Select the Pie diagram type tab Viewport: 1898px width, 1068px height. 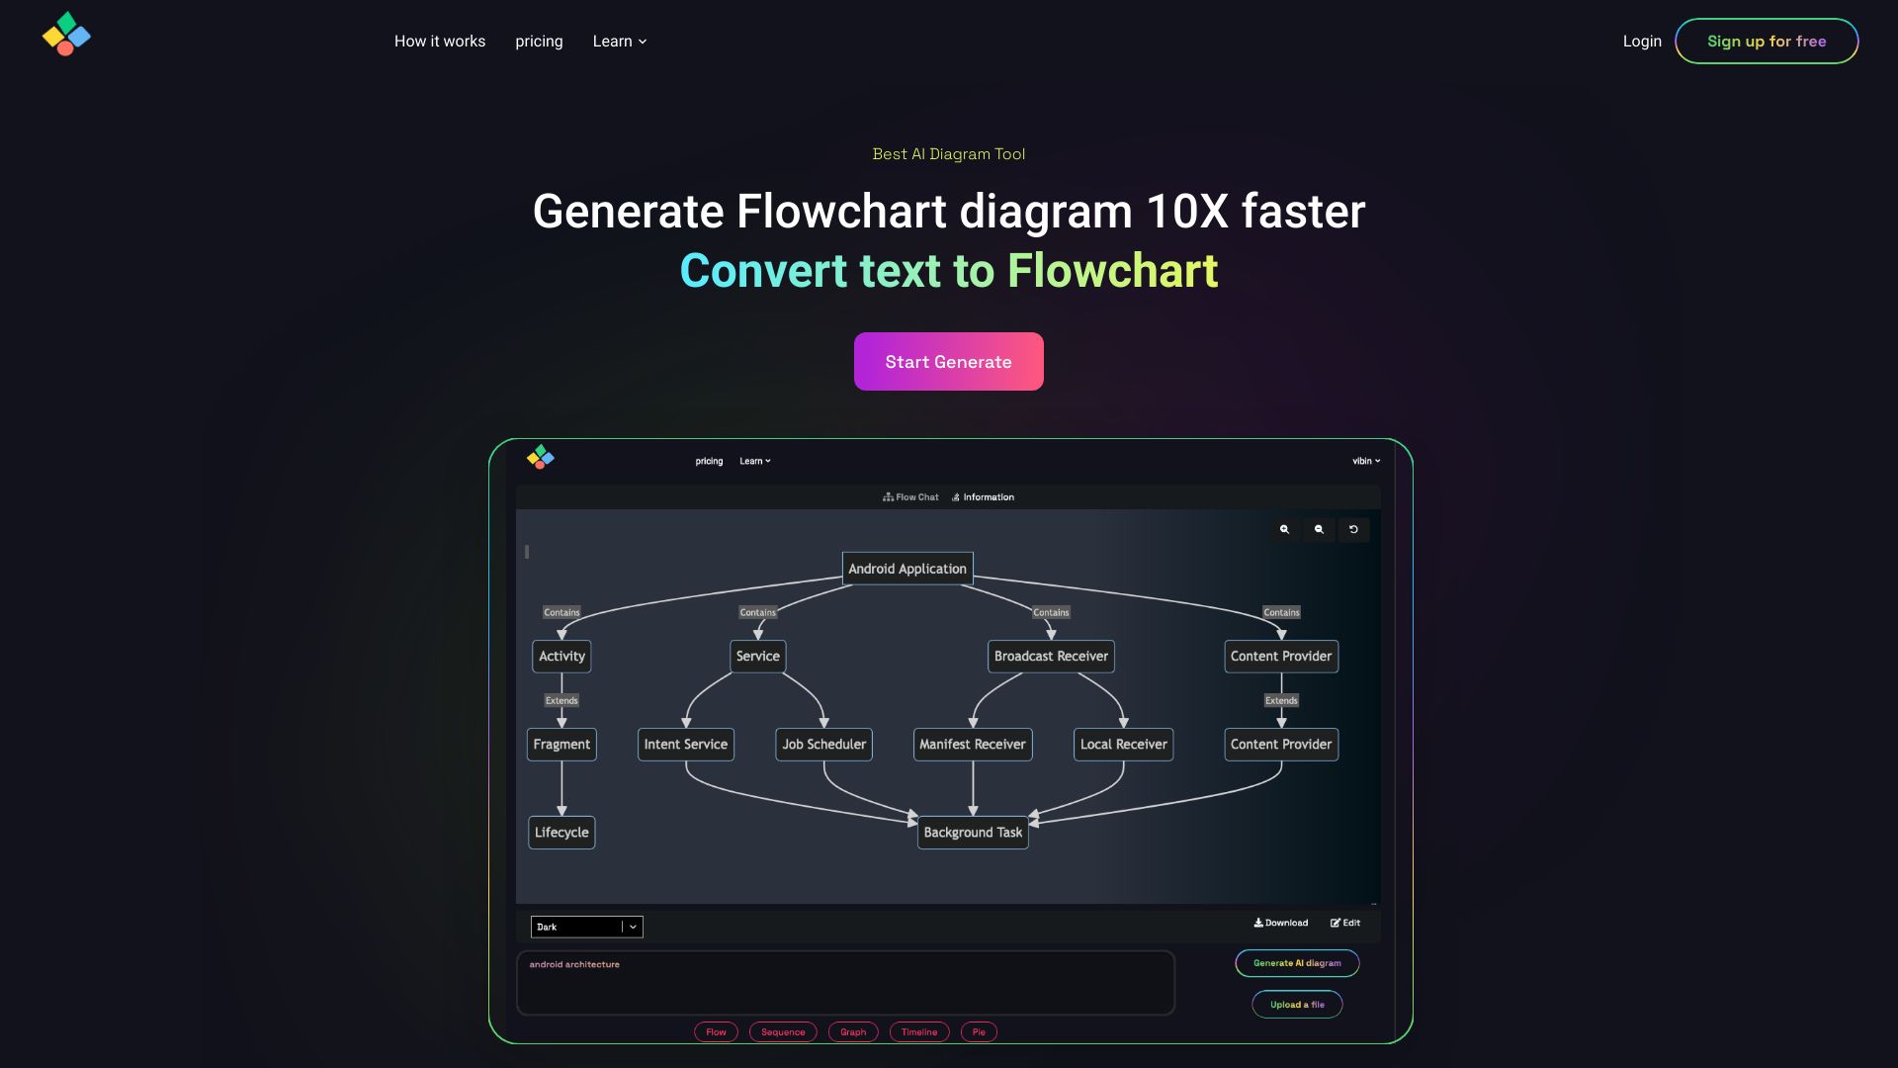[978, 1031]
